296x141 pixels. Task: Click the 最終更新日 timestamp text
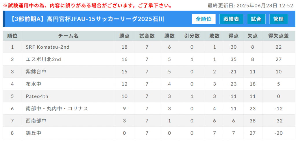tap(250, 6)
